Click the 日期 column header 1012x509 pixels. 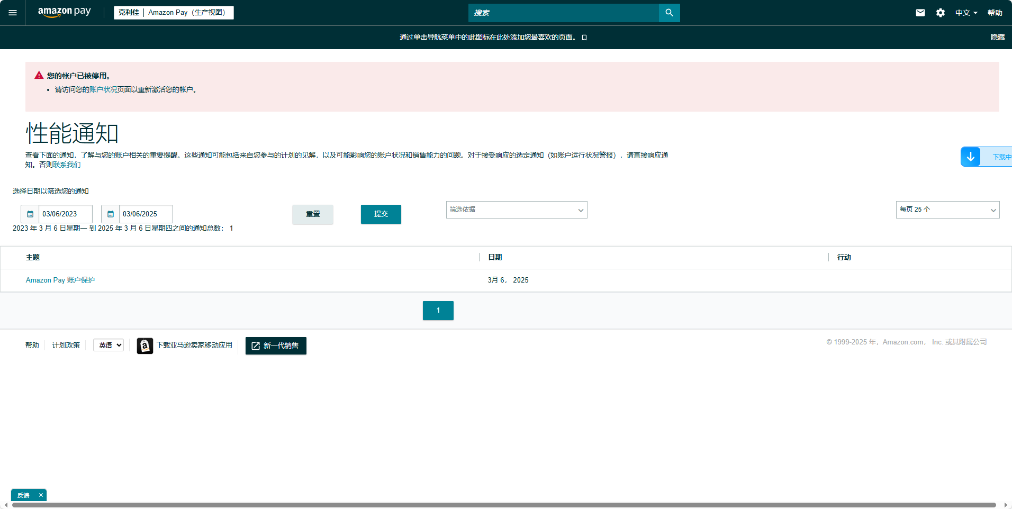[495, 257]
